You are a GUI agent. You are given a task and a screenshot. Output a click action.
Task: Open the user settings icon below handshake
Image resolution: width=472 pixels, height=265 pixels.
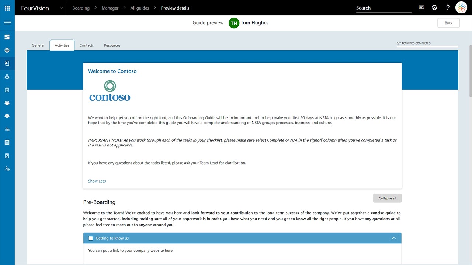point(7,129)
